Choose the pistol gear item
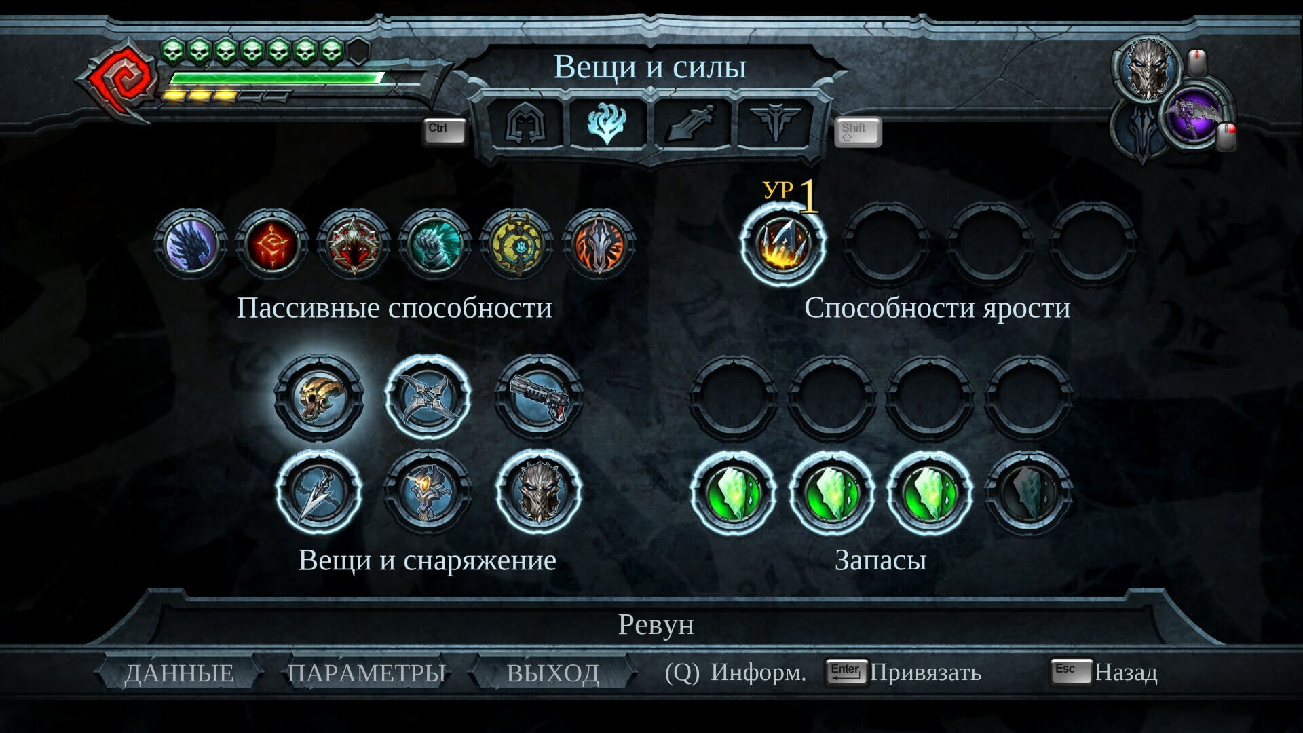This screenshot has width=1303, height=733. [x=538, y=398]
